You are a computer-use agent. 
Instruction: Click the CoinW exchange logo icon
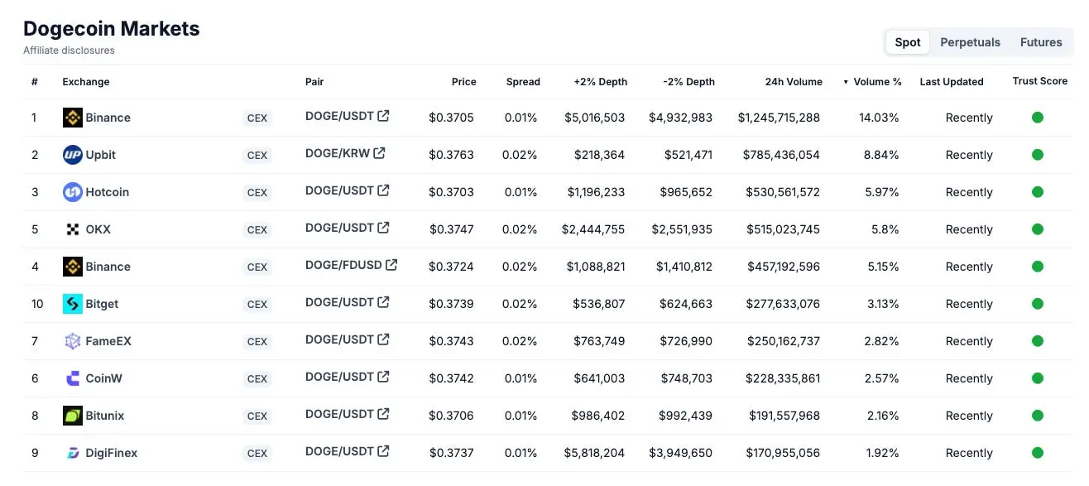click(x=73, y=378)
